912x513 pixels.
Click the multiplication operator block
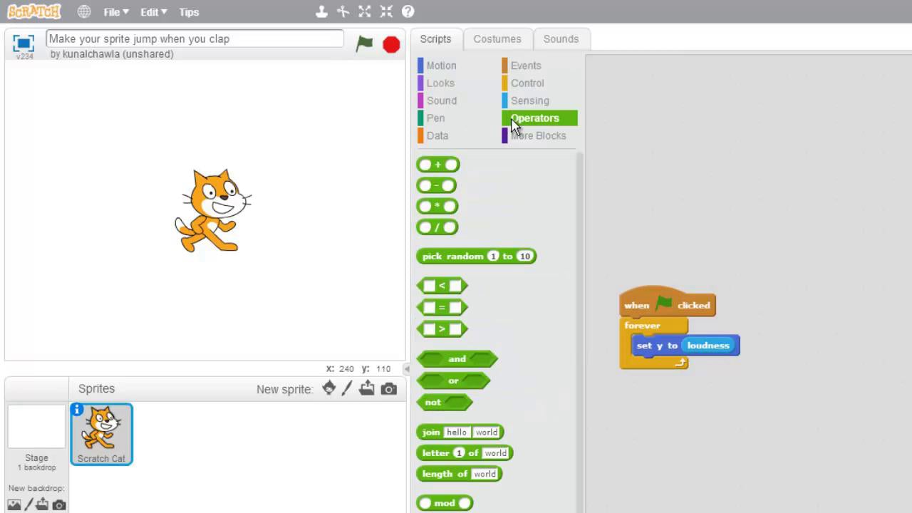coord(437,206)
